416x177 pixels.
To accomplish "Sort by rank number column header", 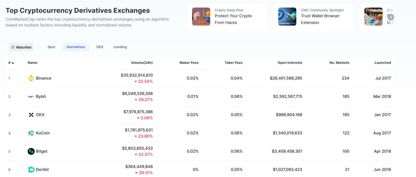I will coord(11,63).
